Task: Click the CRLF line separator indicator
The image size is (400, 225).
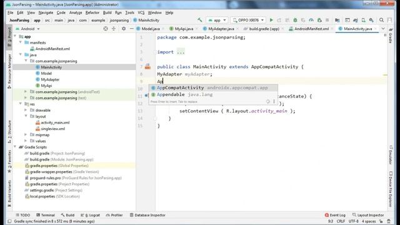Action: pyautogui.click(x=341, y=221)
